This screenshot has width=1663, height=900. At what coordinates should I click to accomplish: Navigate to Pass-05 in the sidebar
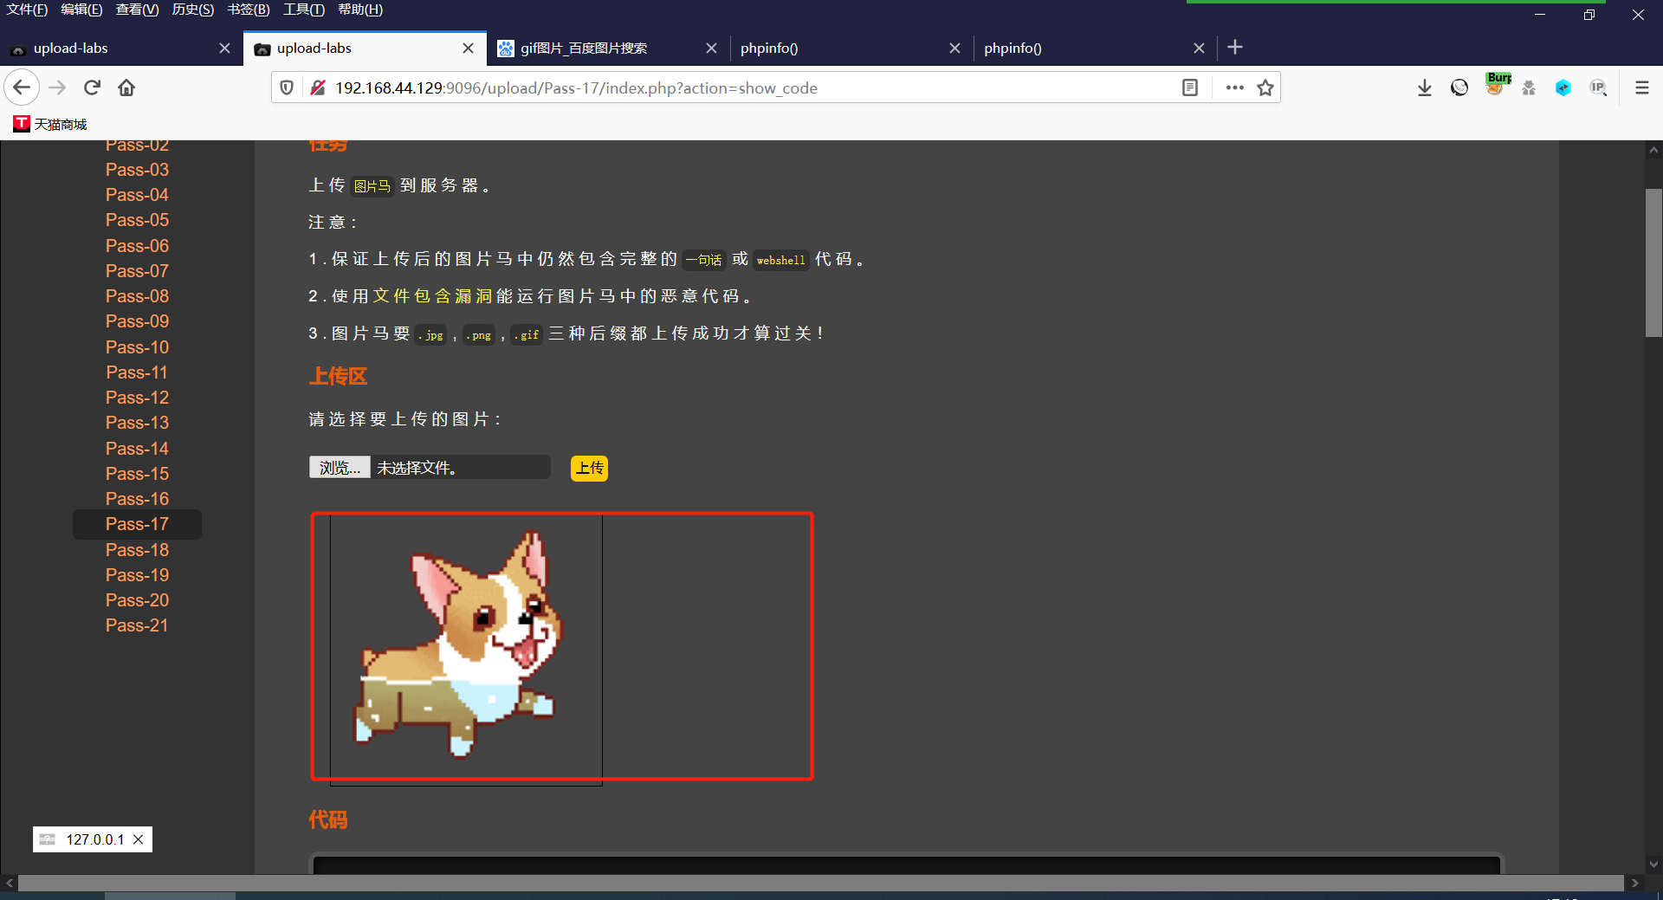137,220
